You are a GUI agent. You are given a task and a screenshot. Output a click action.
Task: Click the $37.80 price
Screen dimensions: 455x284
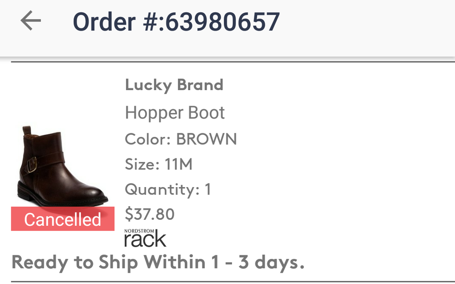[150, 214]
